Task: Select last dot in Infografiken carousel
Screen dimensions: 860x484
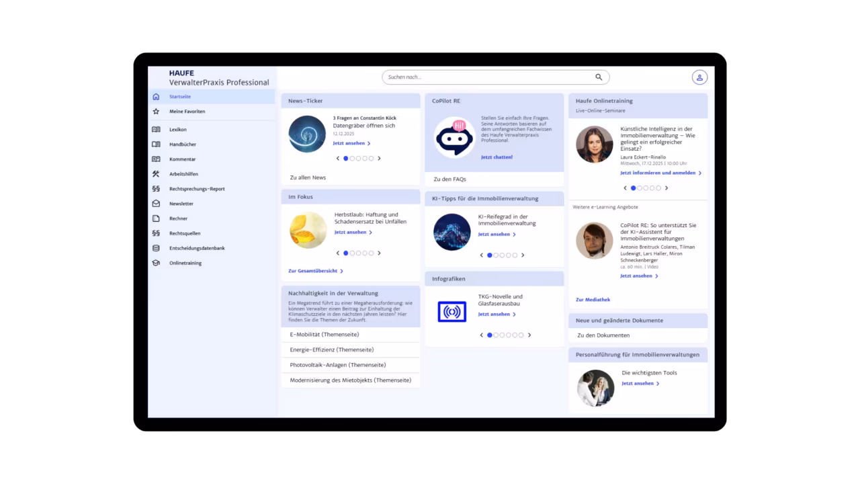Action: pyautogui.click(x=521, y=335)
